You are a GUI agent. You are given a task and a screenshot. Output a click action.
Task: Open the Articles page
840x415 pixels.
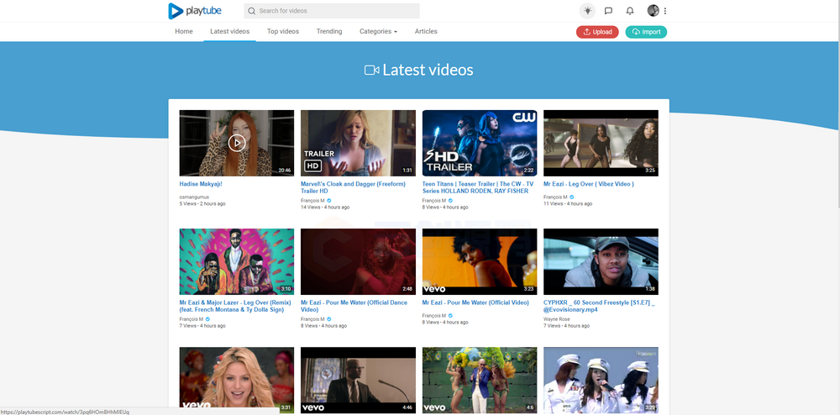pos(426,32)
